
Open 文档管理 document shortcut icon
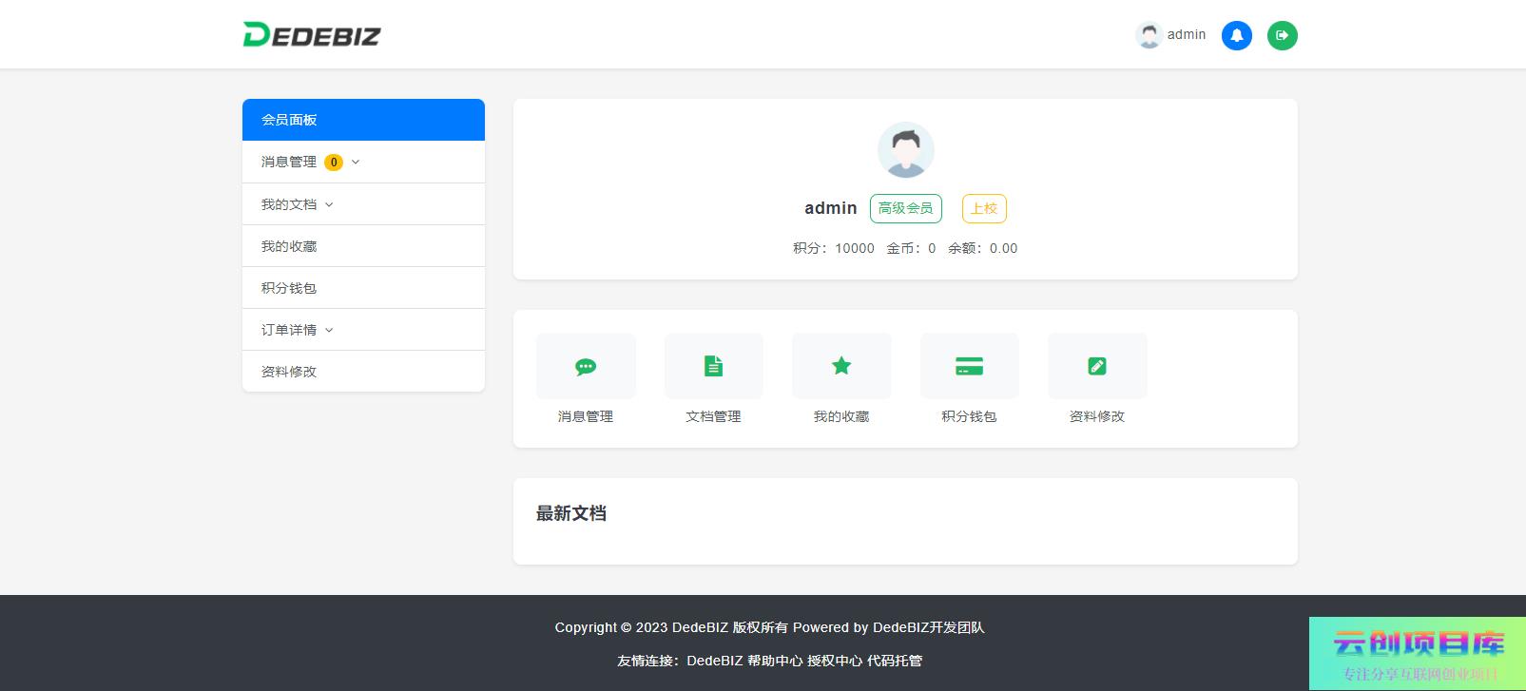[x=713, y=367]
